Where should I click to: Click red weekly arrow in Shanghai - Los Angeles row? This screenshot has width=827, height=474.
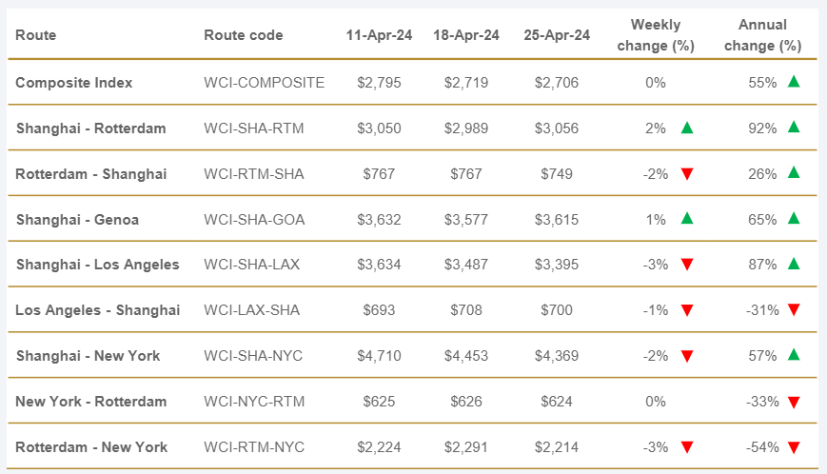[687, 265]
